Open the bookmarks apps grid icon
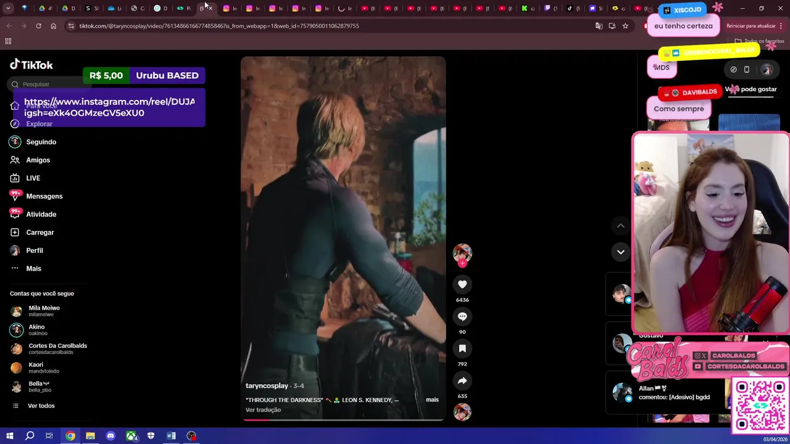This screenshot has height=444, width=790. 8,41
